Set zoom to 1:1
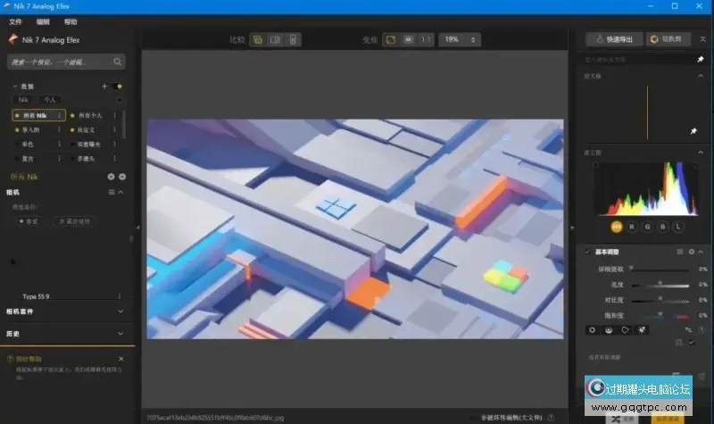Image resolution: width=714 pixels, height=424 pixels. coord(426,39)
